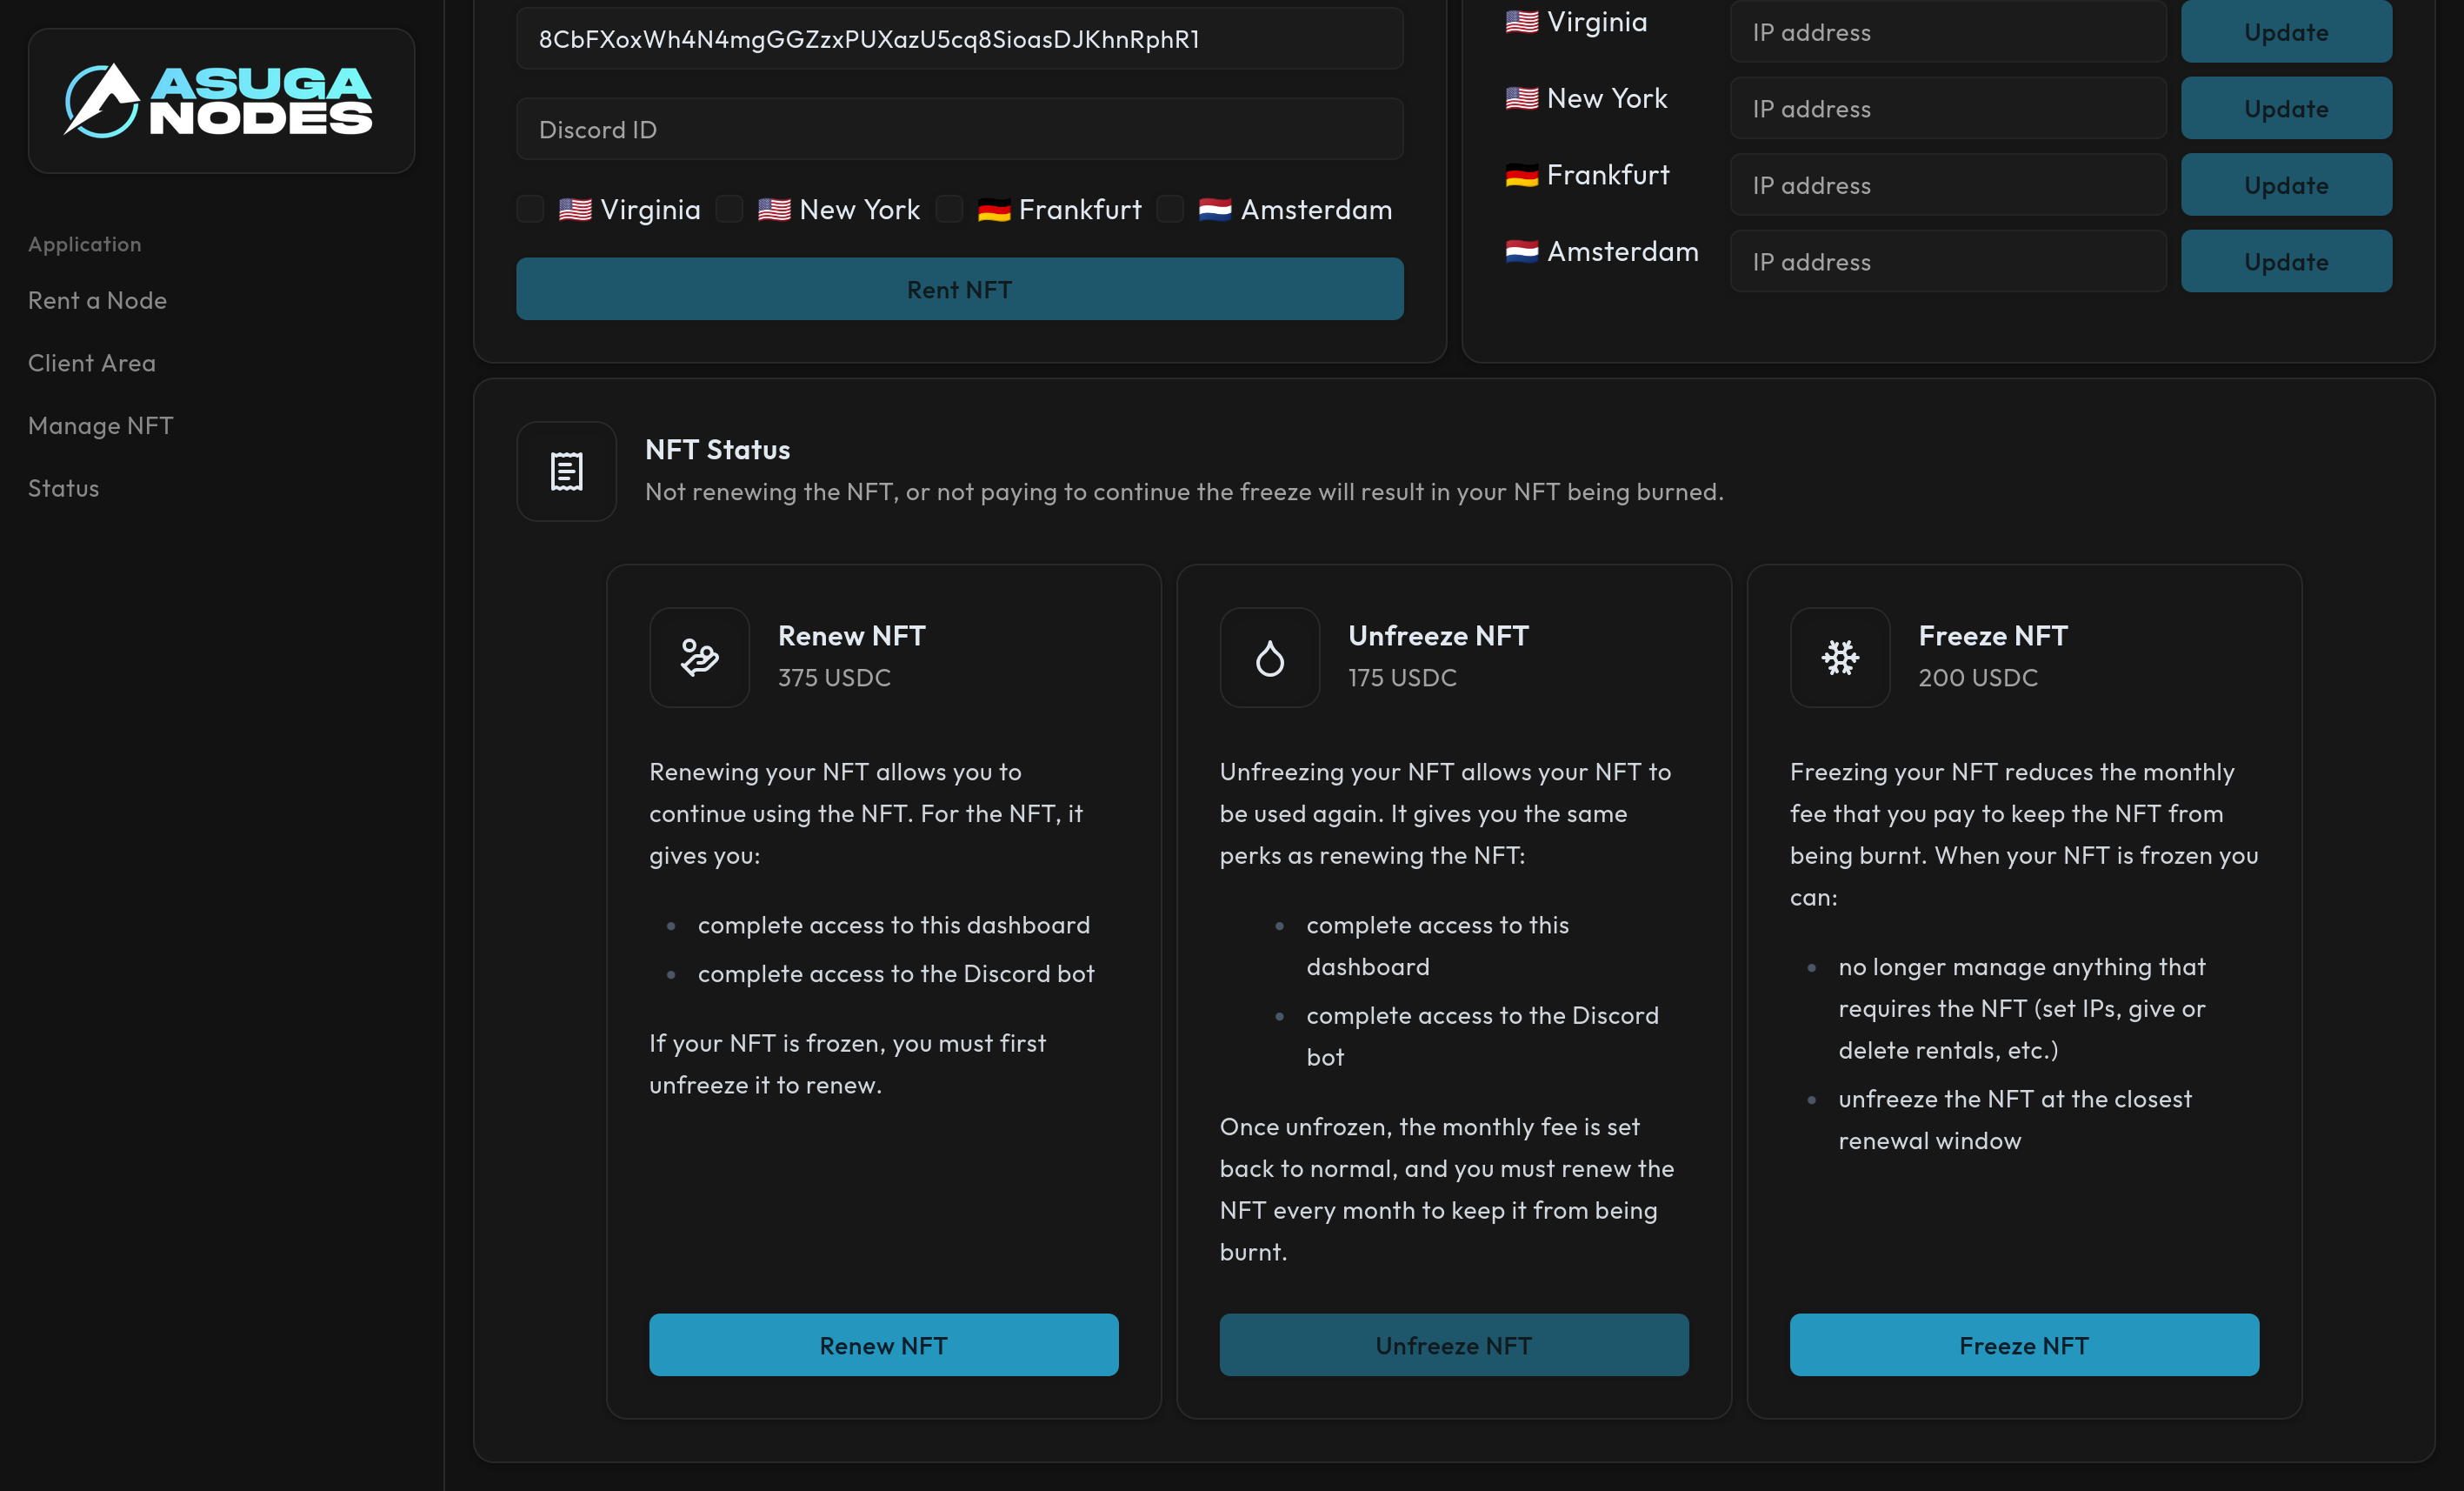Open Rent a Node in sidebar
Image resolution: width=2464 pixels, height=1491 pixels.
pos(97,300)
